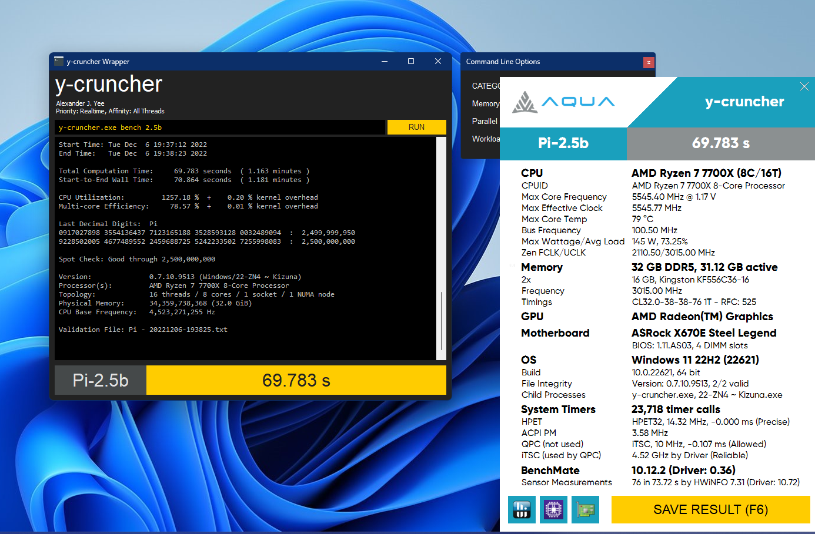Select the 5545.40 MHz @ 1.17 V value

[x=674, y=197]
